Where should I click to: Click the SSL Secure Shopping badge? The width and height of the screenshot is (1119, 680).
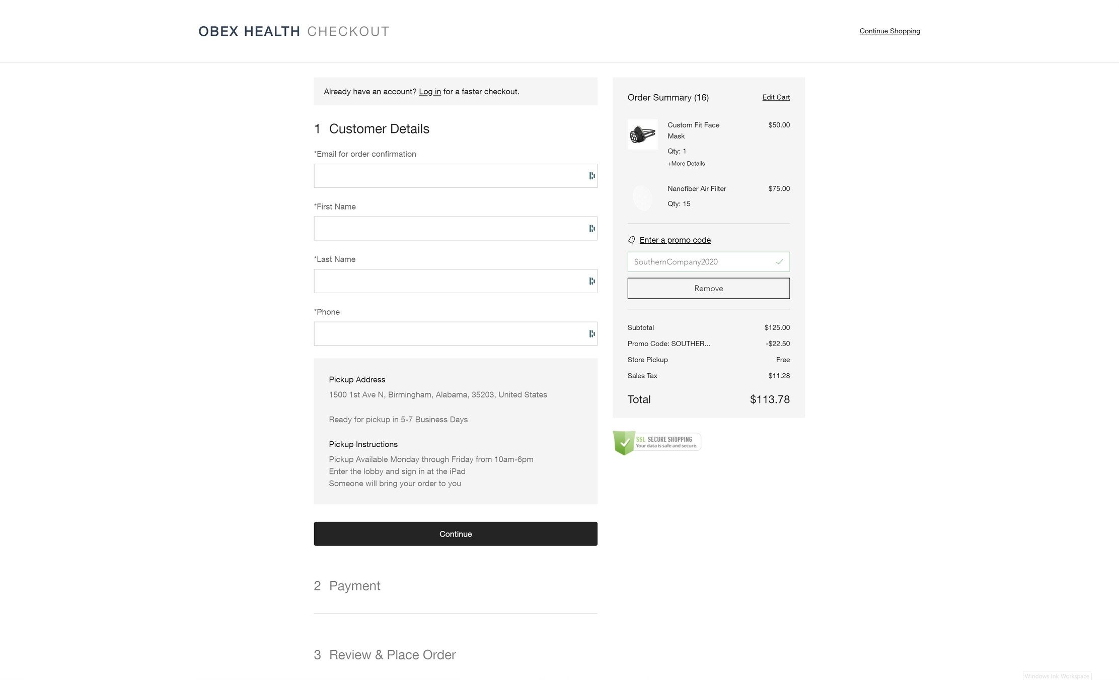[x=656, y=443]
